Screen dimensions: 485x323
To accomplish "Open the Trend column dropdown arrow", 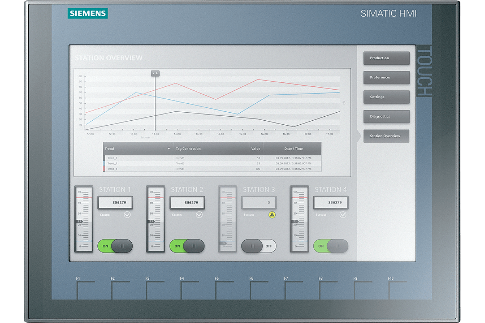I will [169, 149].
